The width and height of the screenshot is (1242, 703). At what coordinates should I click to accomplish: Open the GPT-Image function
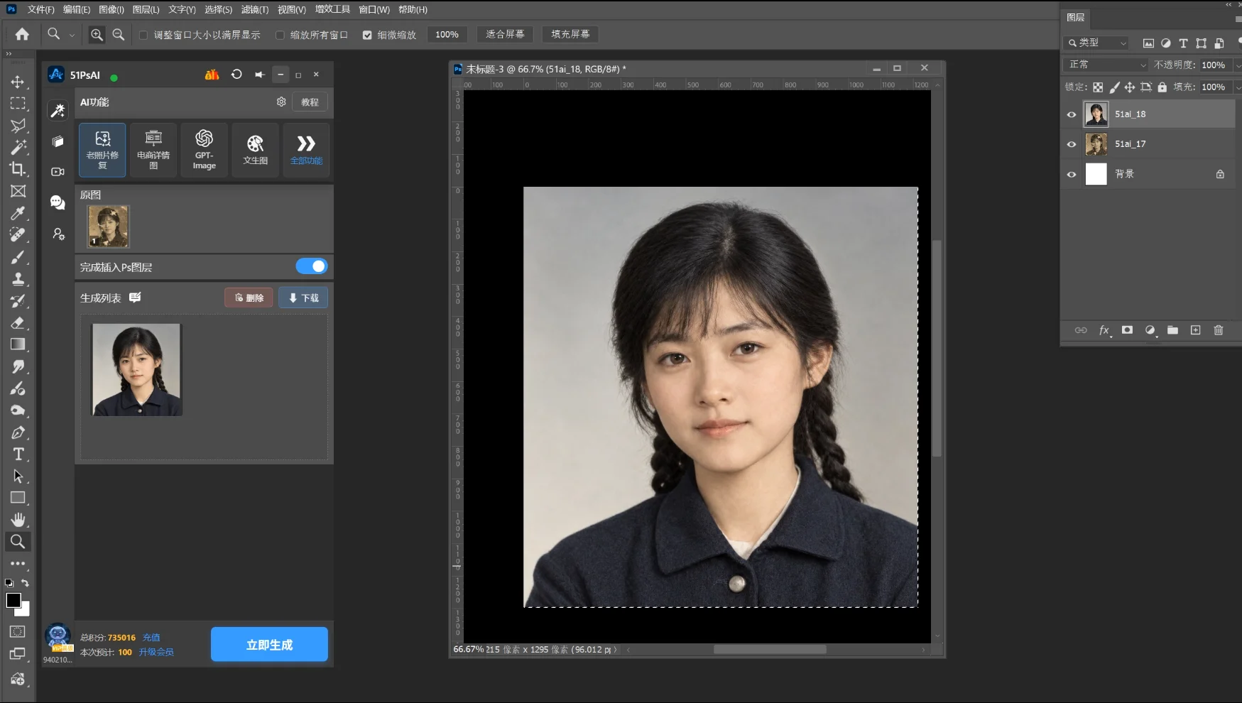point(205,150)
